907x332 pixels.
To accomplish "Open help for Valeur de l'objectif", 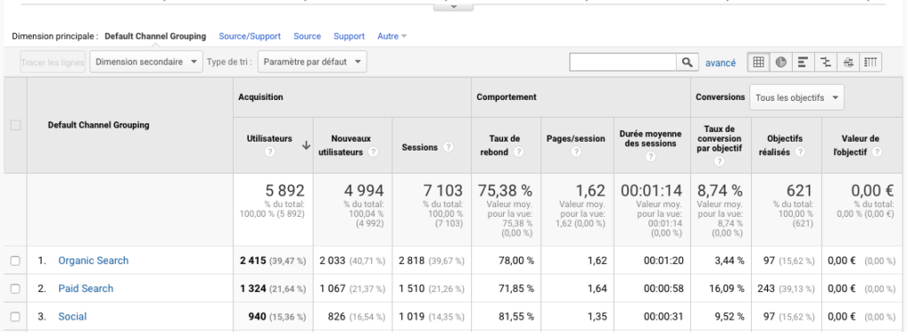I will tap(878, 152).
